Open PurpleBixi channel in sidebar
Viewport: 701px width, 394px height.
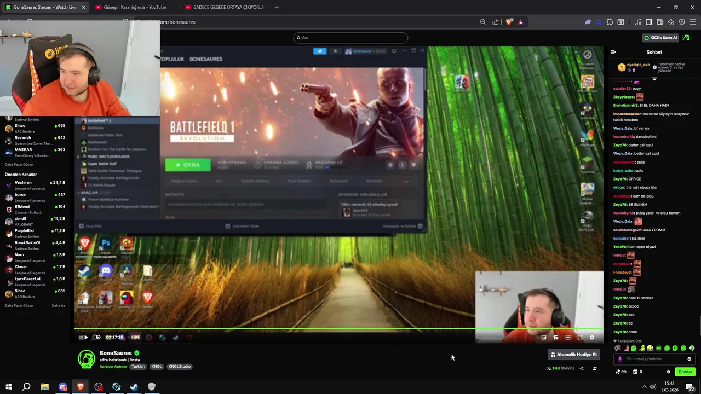[36, 234]
